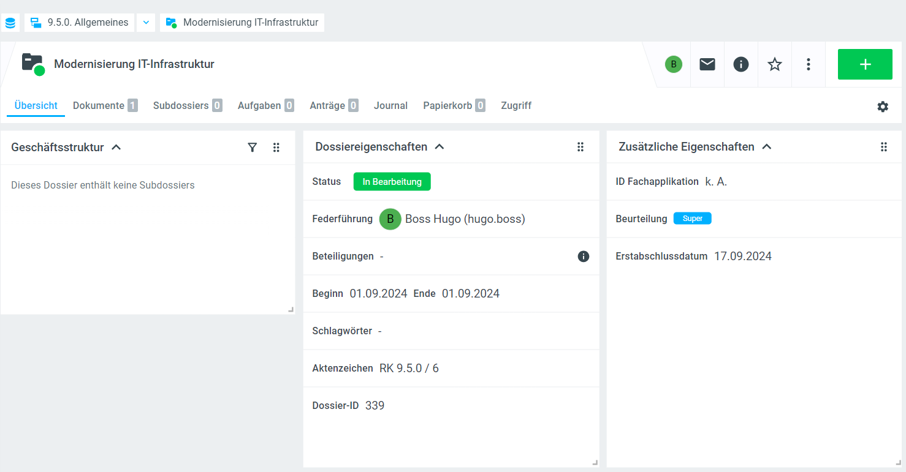The image size is (906, 472).
Task: Click the filter icon in Geschäftsstruktur panel
Action: [252, 147]
